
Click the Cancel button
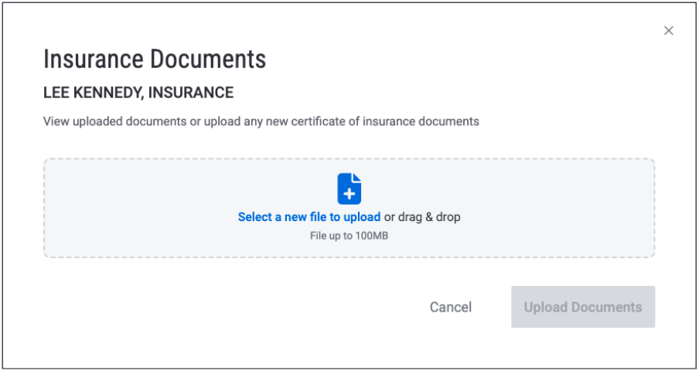[x=451, y=307]
